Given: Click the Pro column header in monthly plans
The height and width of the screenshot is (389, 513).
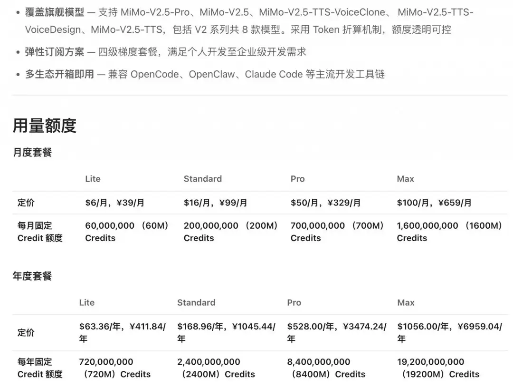Looking at the screenshot, I should [297, 179].
